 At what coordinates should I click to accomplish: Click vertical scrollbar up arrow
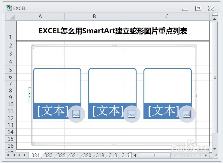tap(215, 19)
